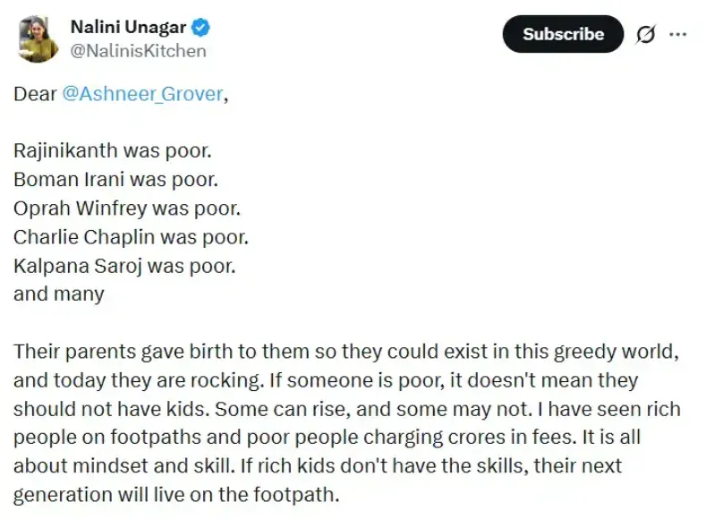This screenshot has width=706, height=519.
Task: Visit the @NalinisKitchen handle
Action: (x=138, y=51)
